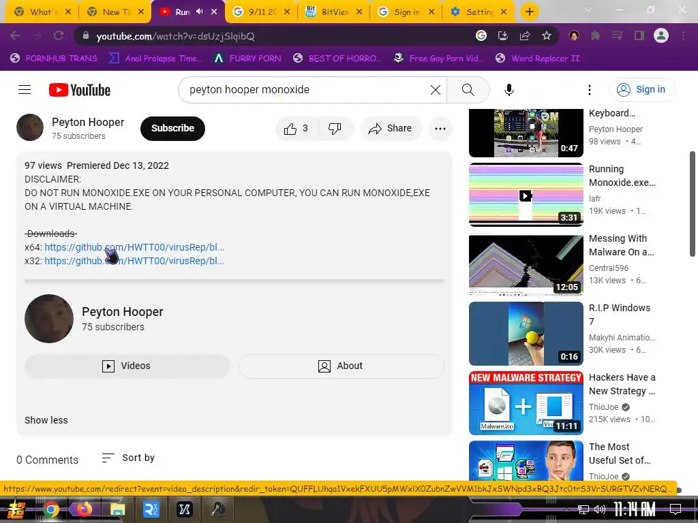Open the channel About button

[x=342, y=366]
